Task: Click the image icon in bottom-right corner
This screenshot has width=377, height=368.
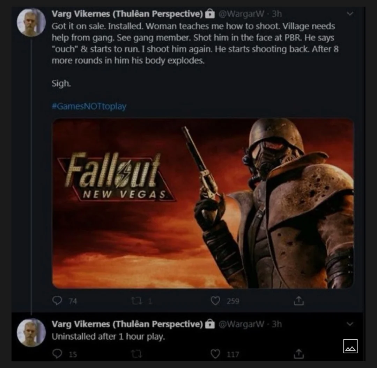Action: [x=350, y=346]
